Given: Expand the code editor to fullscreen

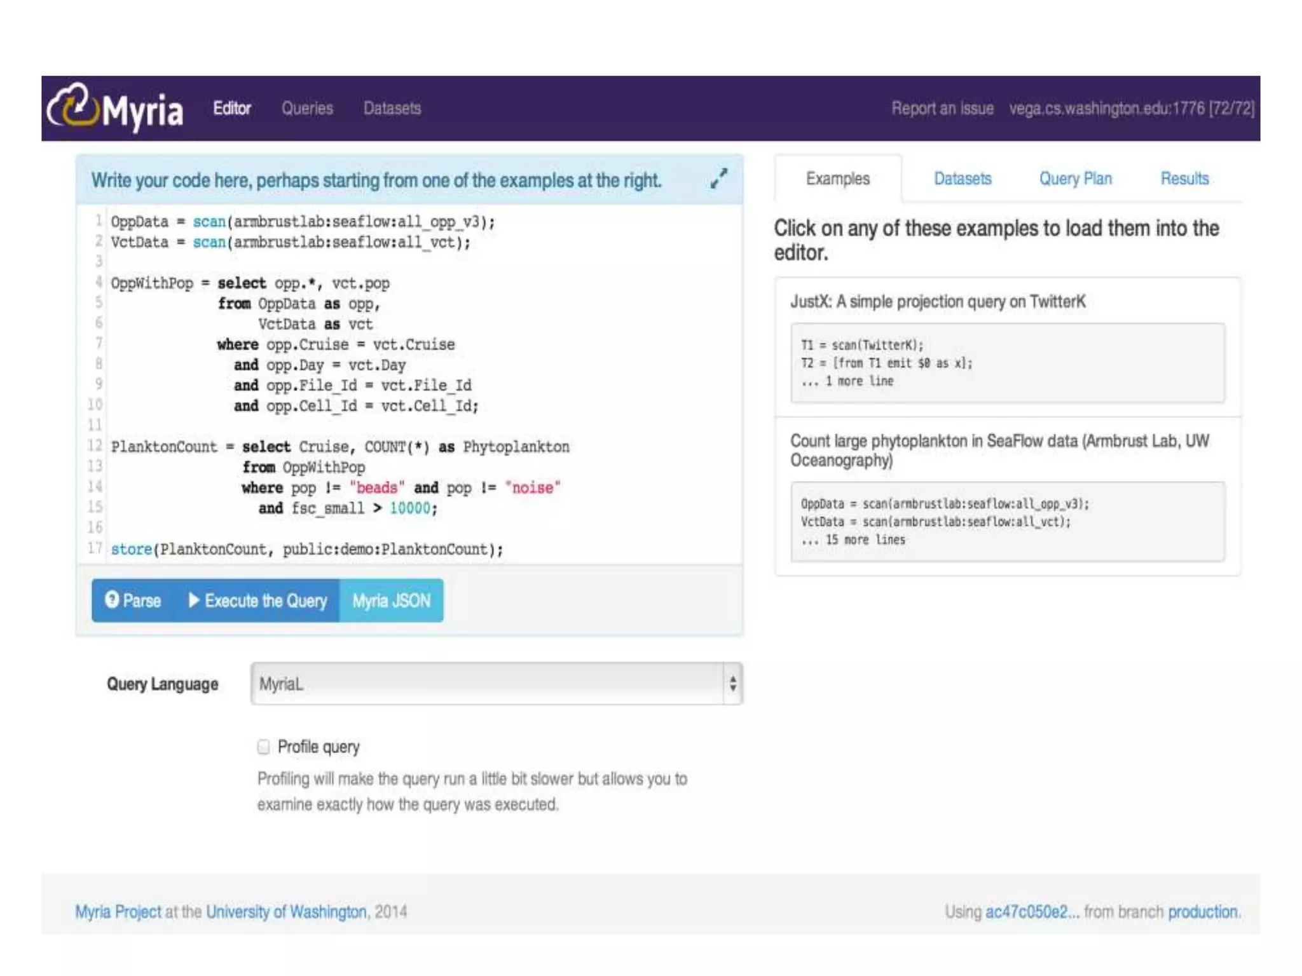Looking at the screenshot, I should tap(718, 179).
